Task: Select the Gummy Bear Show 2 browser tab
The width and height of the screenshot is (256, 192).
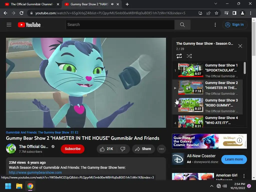Action: tap(89, 4)
